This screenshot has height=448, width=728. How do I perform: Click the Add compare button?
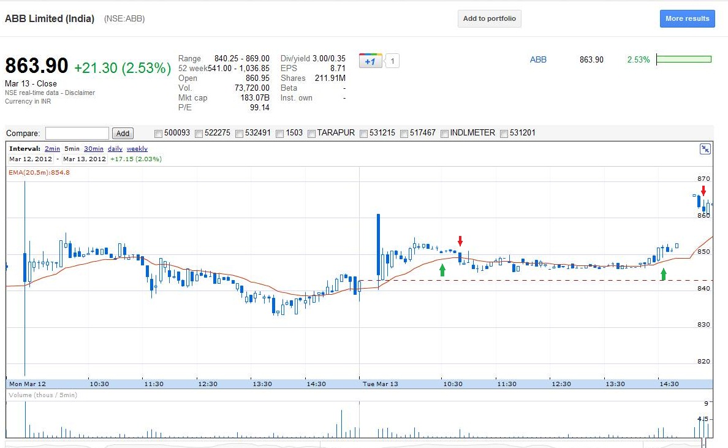click(123, 133)
